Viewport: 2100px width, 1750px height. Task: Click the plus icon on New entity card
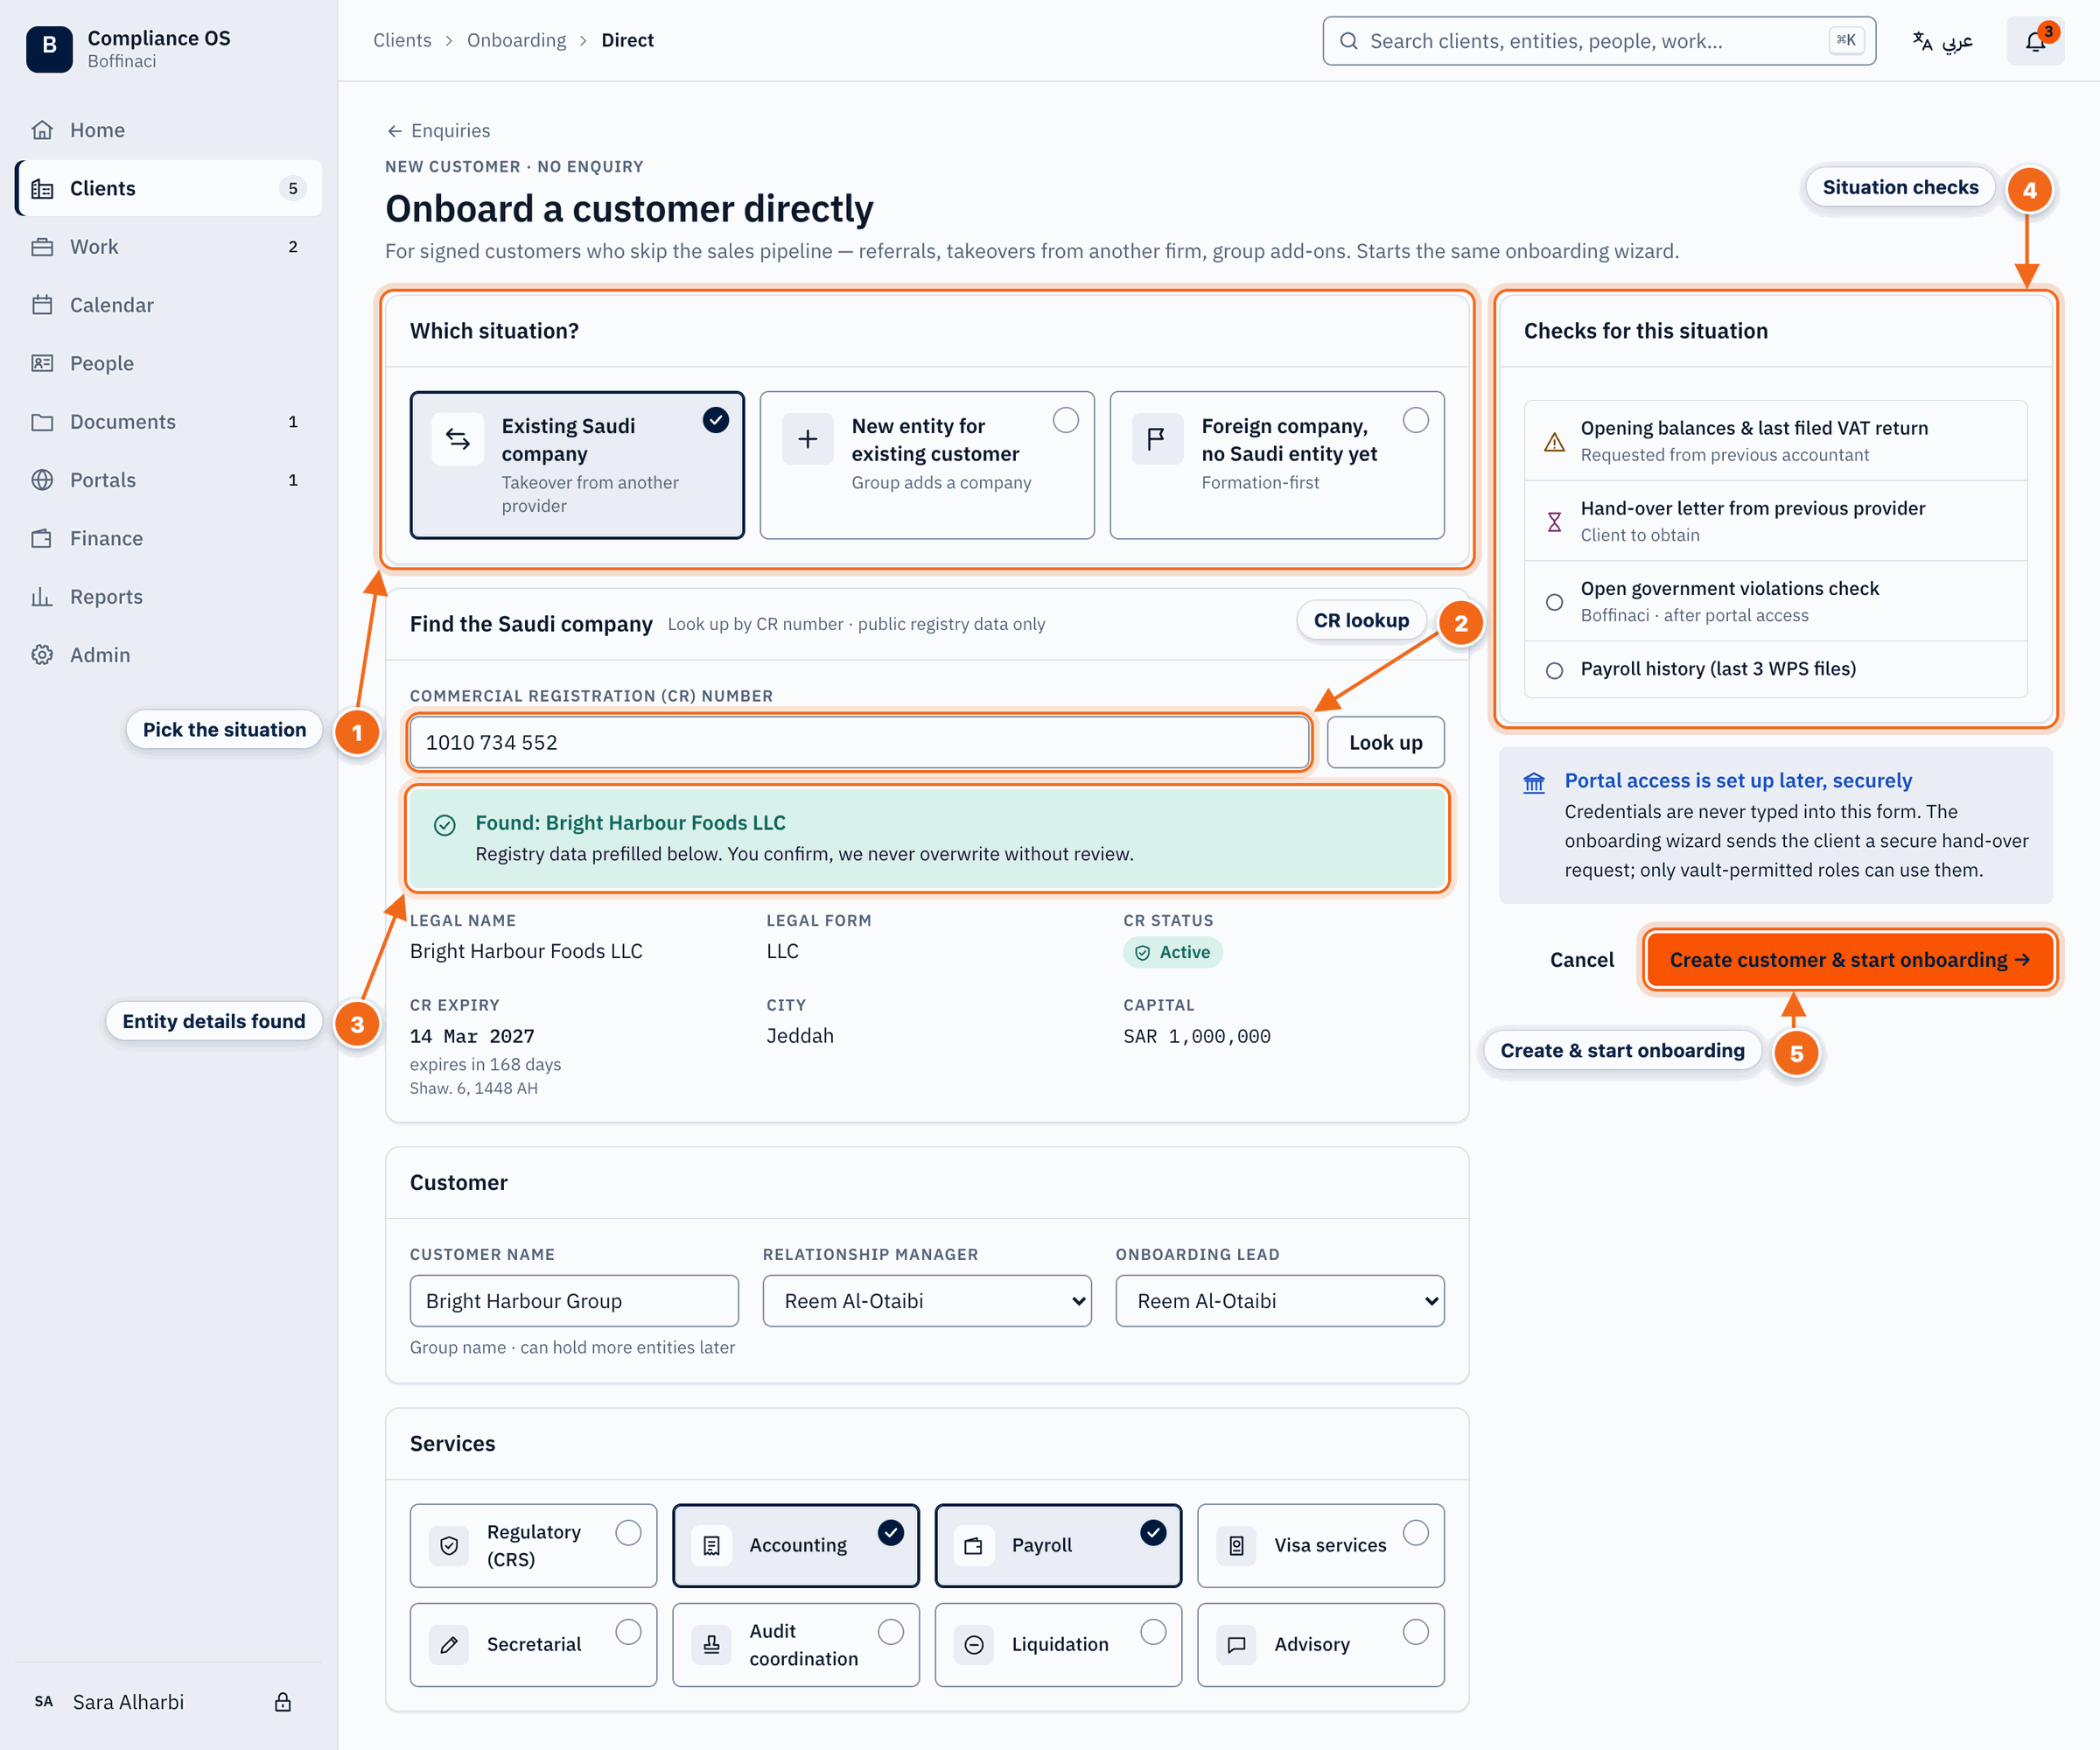(808, 439)
